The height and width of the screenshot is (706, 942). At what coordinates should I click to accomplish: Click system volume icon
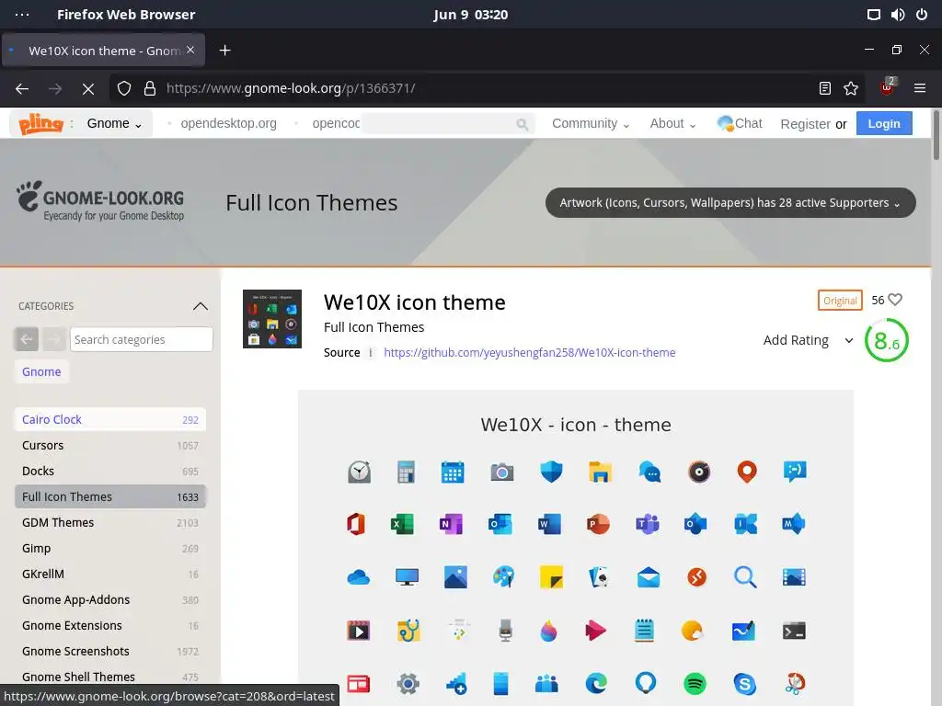(898, 15)
